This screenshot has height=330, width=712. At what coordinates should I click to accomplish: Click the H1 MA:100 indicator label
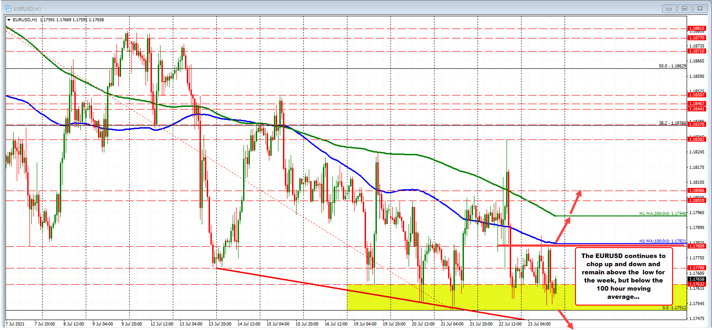click(662, 241)
